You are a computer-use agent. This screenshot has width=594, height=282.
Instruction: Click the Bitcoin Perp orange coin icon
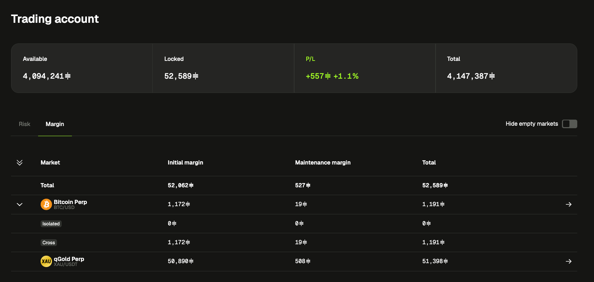[x=46, y=204]
